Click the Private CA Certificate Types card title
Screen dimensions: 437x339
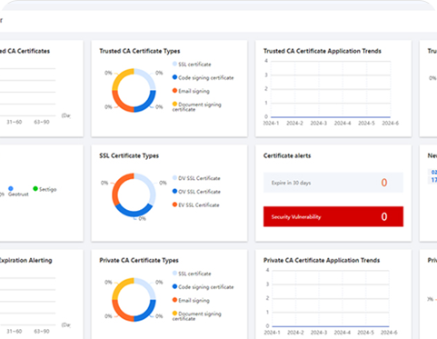tap(139, 260)
